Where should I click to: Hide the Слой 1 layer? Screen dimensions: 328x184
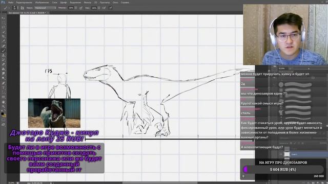coord(281,154)
